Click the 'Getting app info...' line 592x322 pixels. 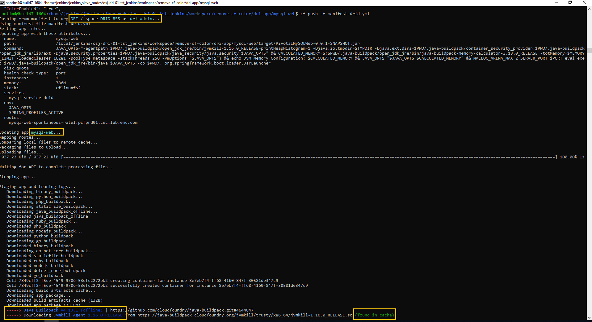point(23,29)
